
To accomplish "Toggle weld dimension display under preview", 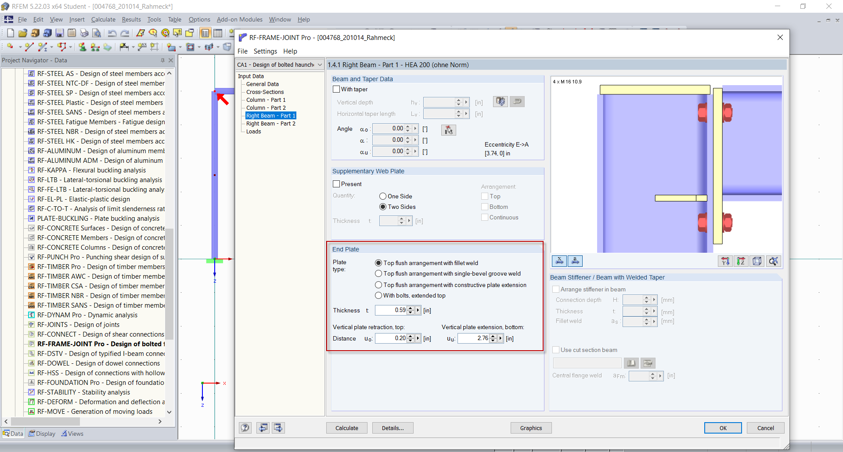I will point(575,261).
